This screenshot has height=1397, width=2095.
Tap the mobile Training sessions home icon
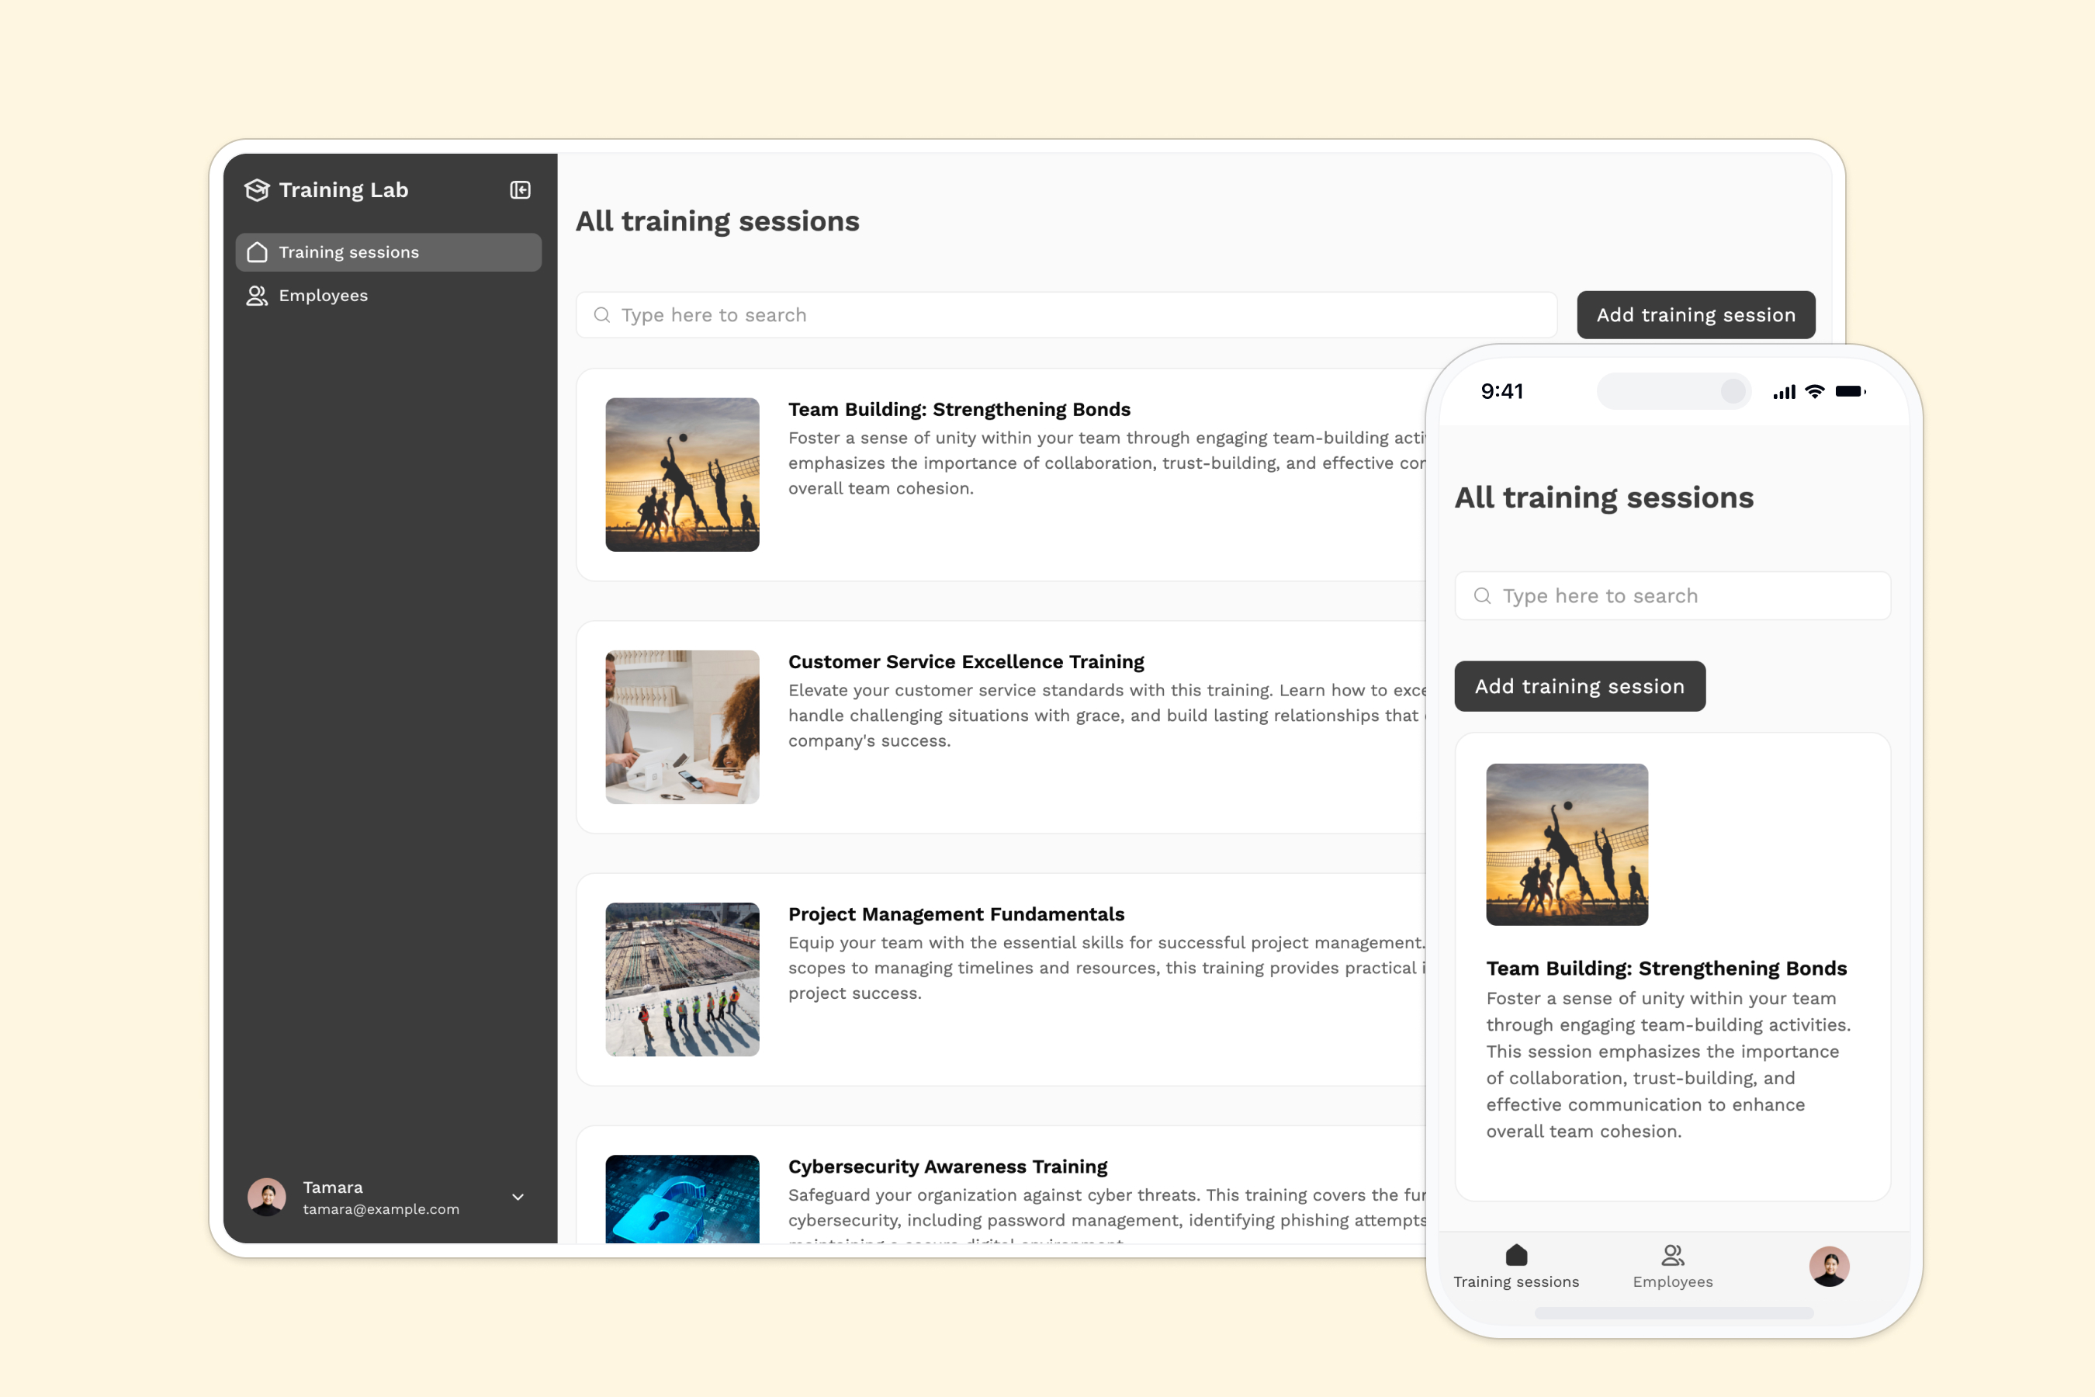coord(1516,1254)
